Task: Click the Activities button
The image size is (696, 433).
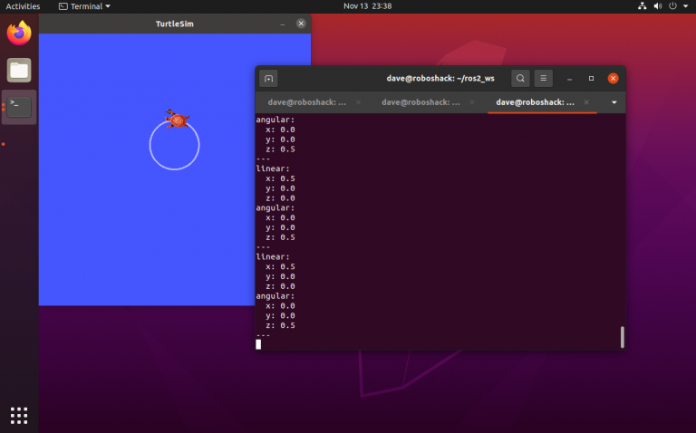Action: (23, 6)
